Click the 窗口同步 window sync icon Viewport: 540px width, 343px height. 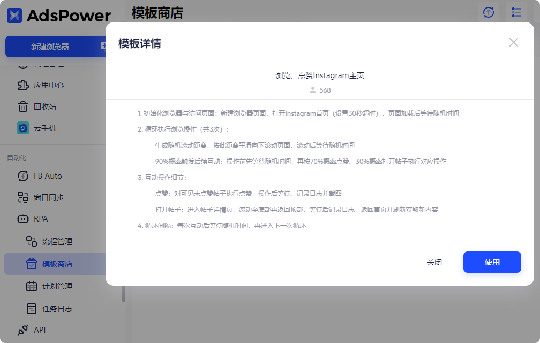pyautogui.click(x=23, y=197)
